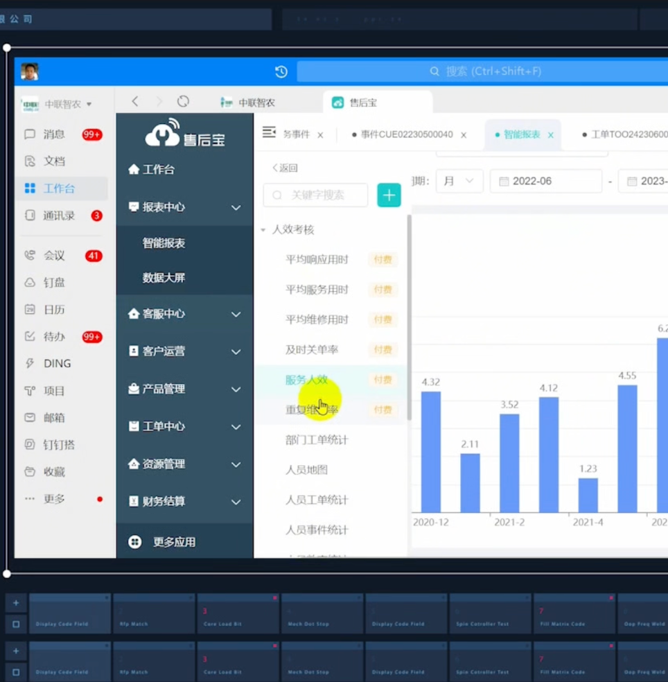The height and width of the screenshot is (682, 668).
Task: Click the green plus add button
Action: coord(389,195)
